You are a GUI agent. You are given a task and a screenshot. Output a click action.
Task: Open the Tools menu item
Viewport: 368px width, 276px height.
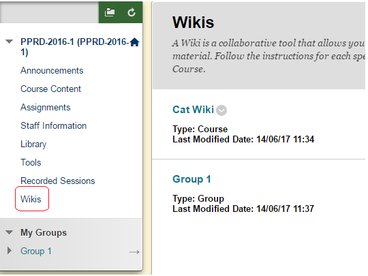pyautogui.click(x=31, y=162)
